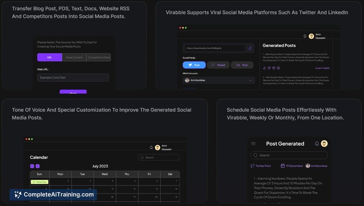Go to next month in the calendar
This screenshot has height=206, width=364.
(38, 166)
